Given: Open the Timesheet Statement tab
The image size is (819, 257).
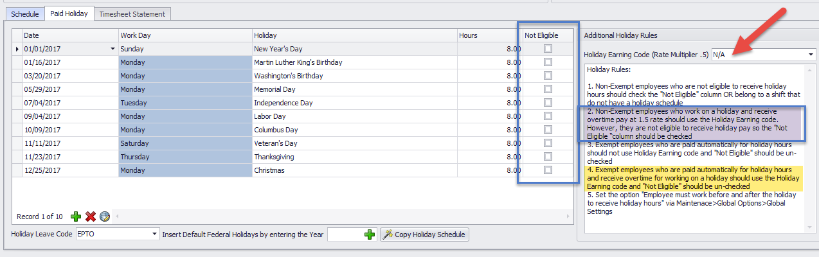Looking at the screenshot, I should [132, 13].
